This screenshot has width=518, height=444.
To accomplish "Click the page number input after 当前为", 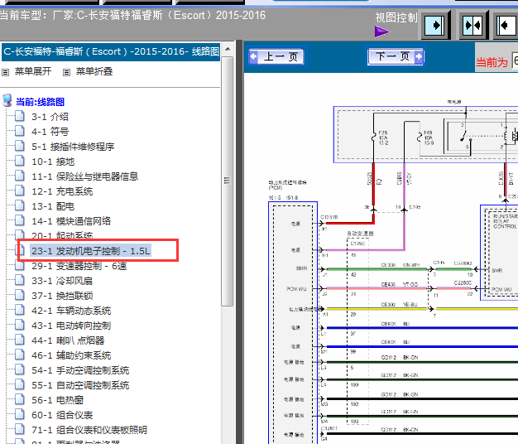I will pos(515,60).
